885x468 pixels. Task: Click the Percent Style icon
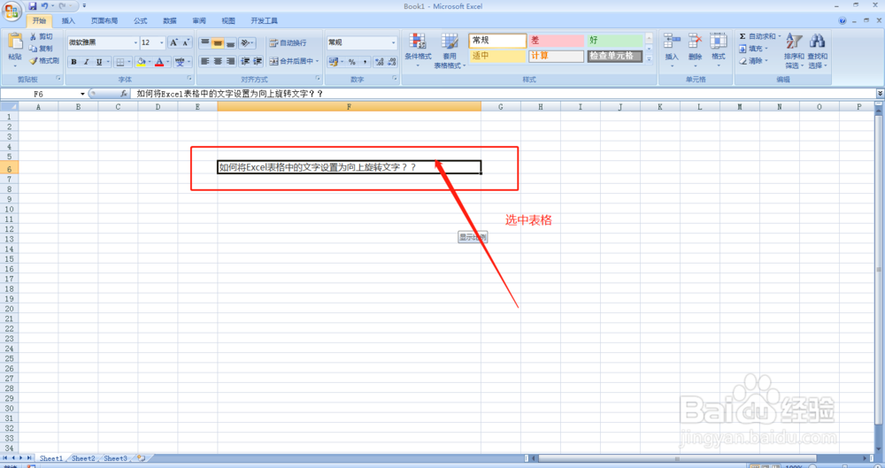tap(351, 62)
